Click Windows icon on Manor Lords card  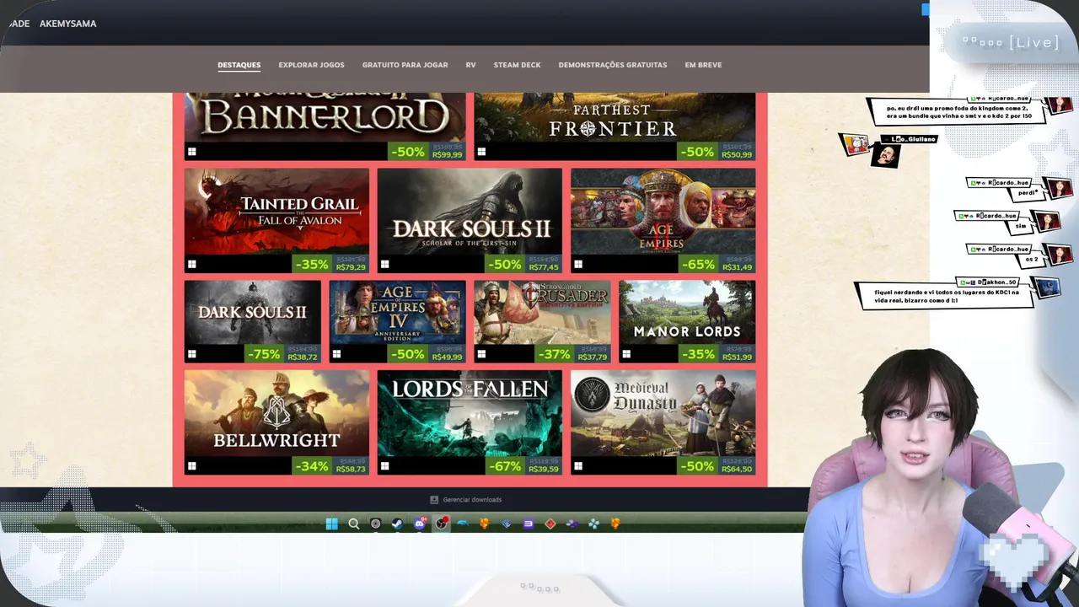626,354
